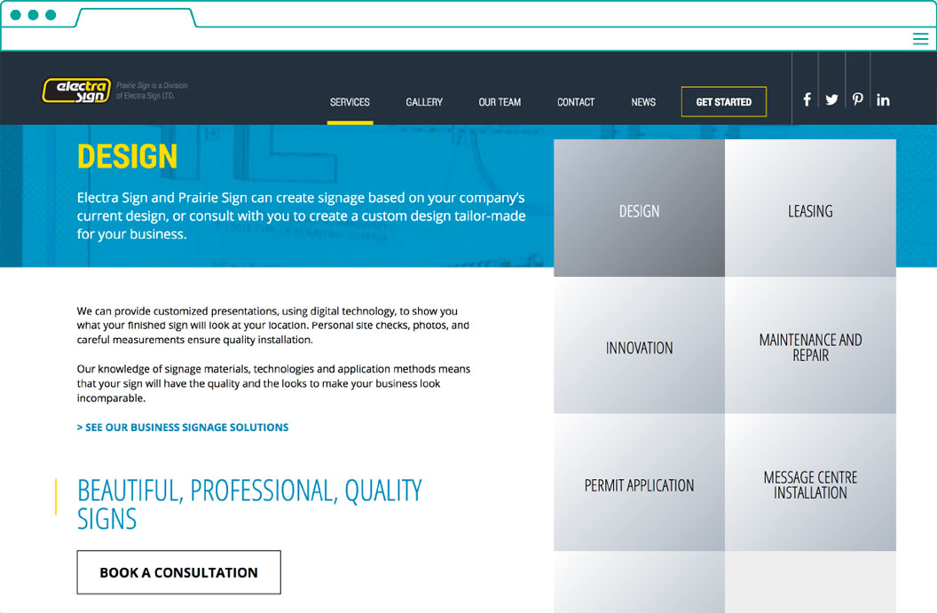
Task: Open the Contact page link
Action: 576,102
